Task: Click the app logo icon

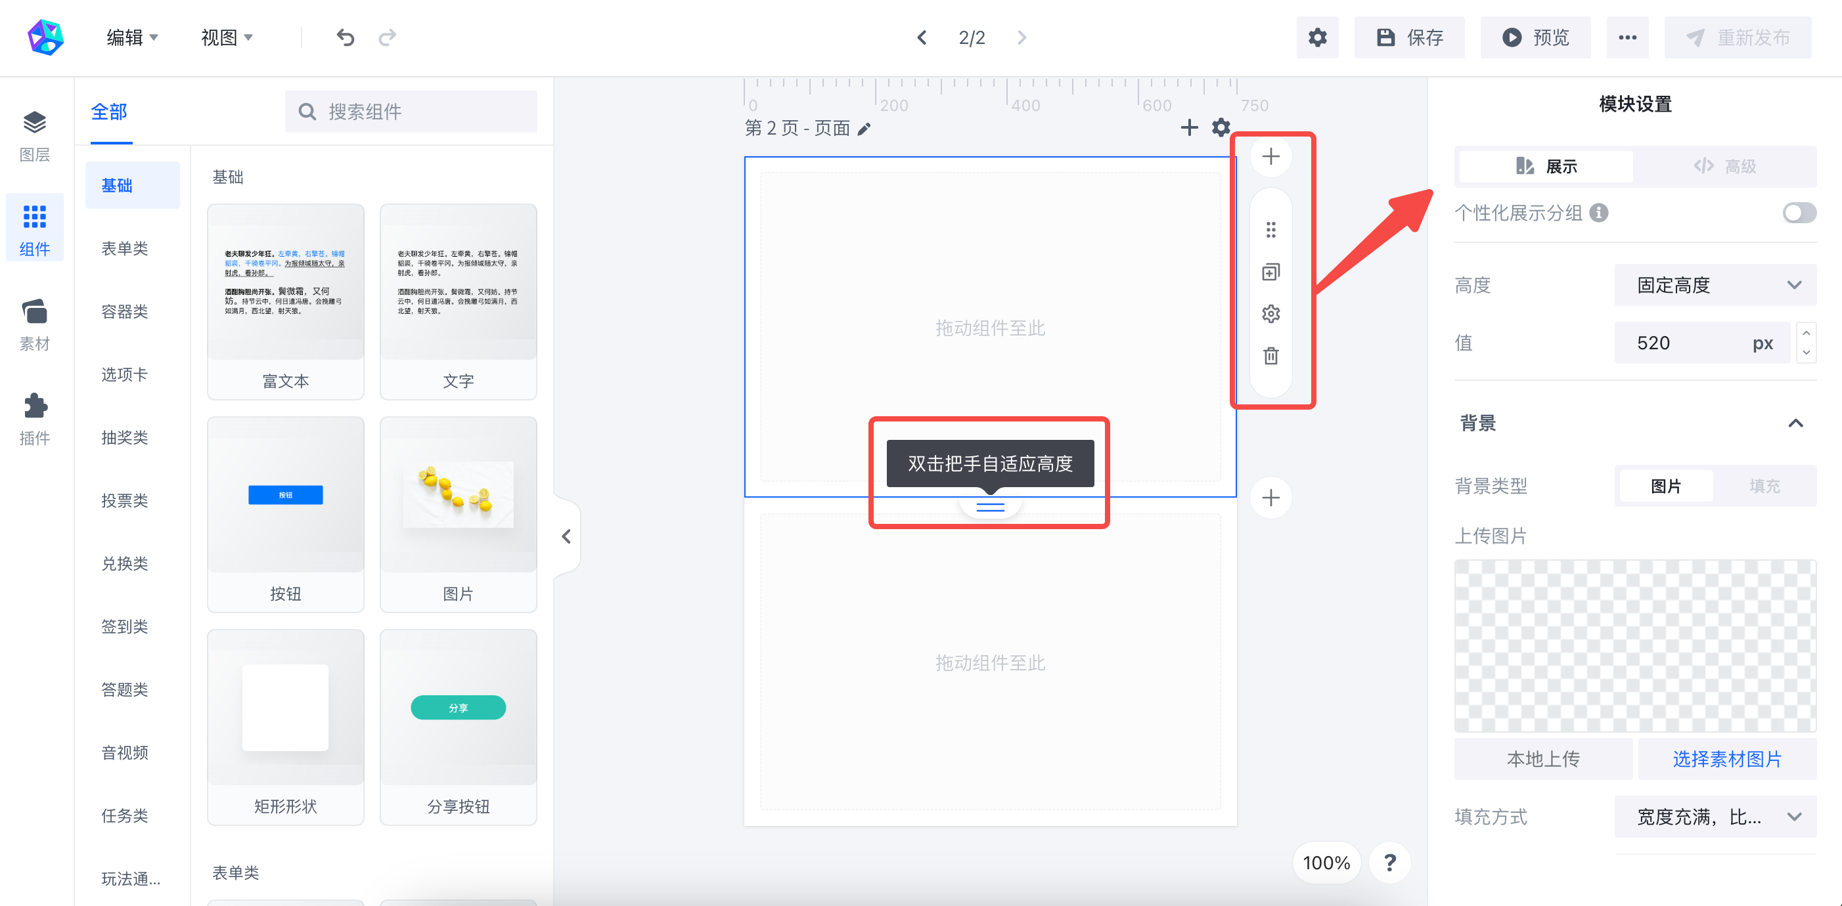Action: [x=46, y=37]
